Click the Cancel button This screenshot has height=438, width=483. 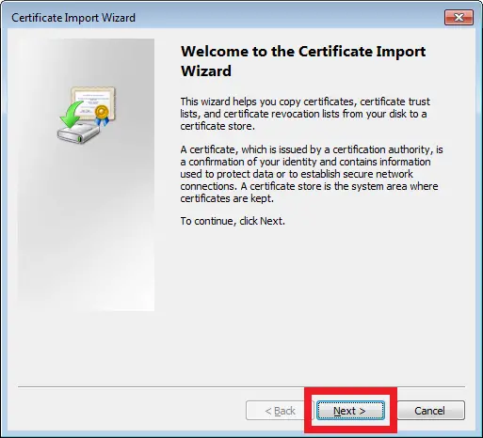pos(431,410)
